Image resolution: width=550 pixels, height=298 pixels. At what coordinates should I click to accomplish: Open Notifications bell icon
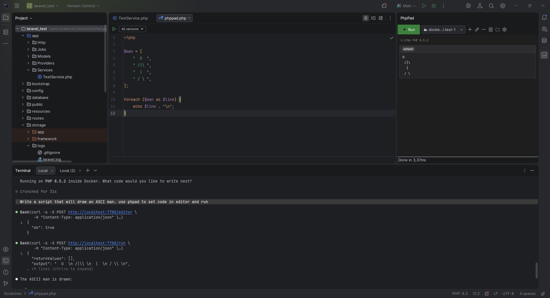pyautogui.click(x=544, y=18)
